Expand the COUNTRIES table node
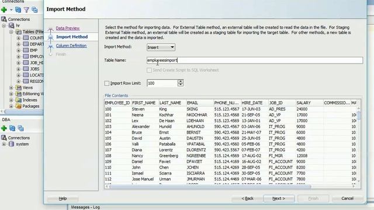This screenshot has height=210, width=374. (x=18, y=38)
